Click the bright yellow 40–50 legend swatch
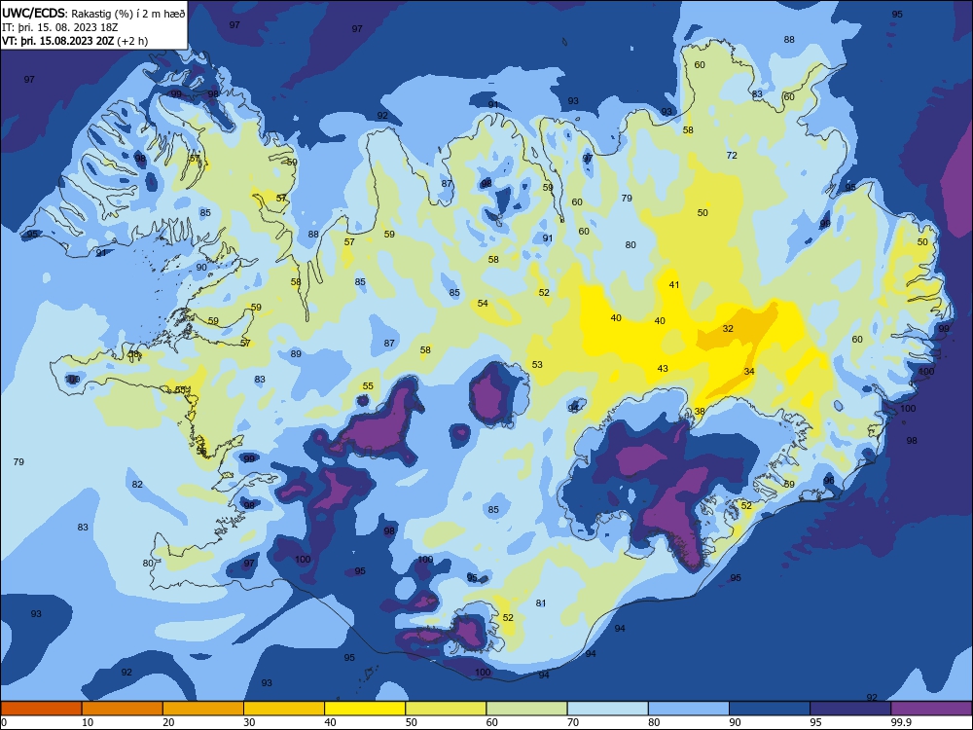Image resolution: width=973 pixels, height=730 pixels. point(365,709)
